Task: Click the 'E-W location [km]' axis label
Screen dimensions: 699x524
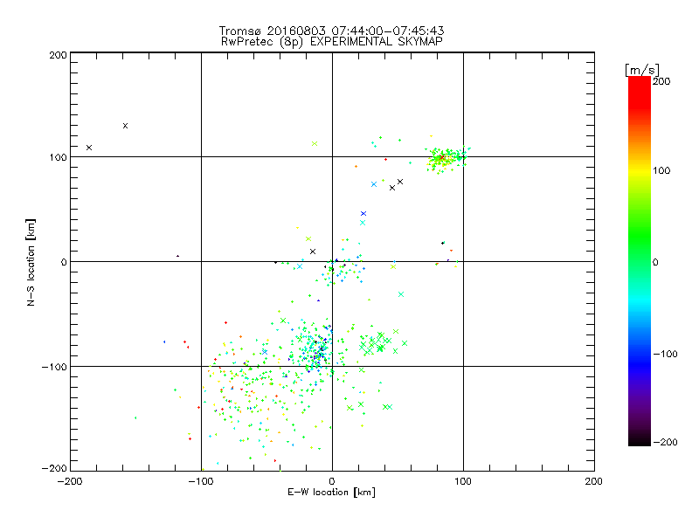Action: click(x=331, y=493)
